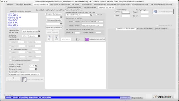This screenshot has height=101, width=179.
Task: Open the combo box under Deselect Samples
Action: [54, 24]
